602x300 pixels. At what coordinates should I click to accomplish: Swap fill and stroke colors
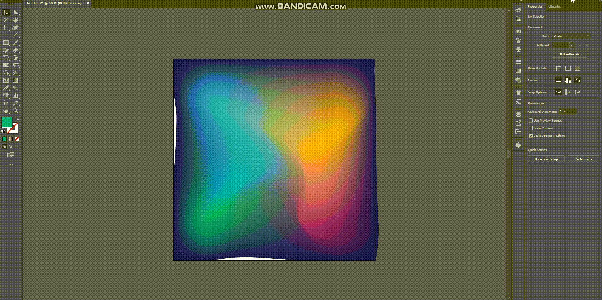[x=17, y=119]
